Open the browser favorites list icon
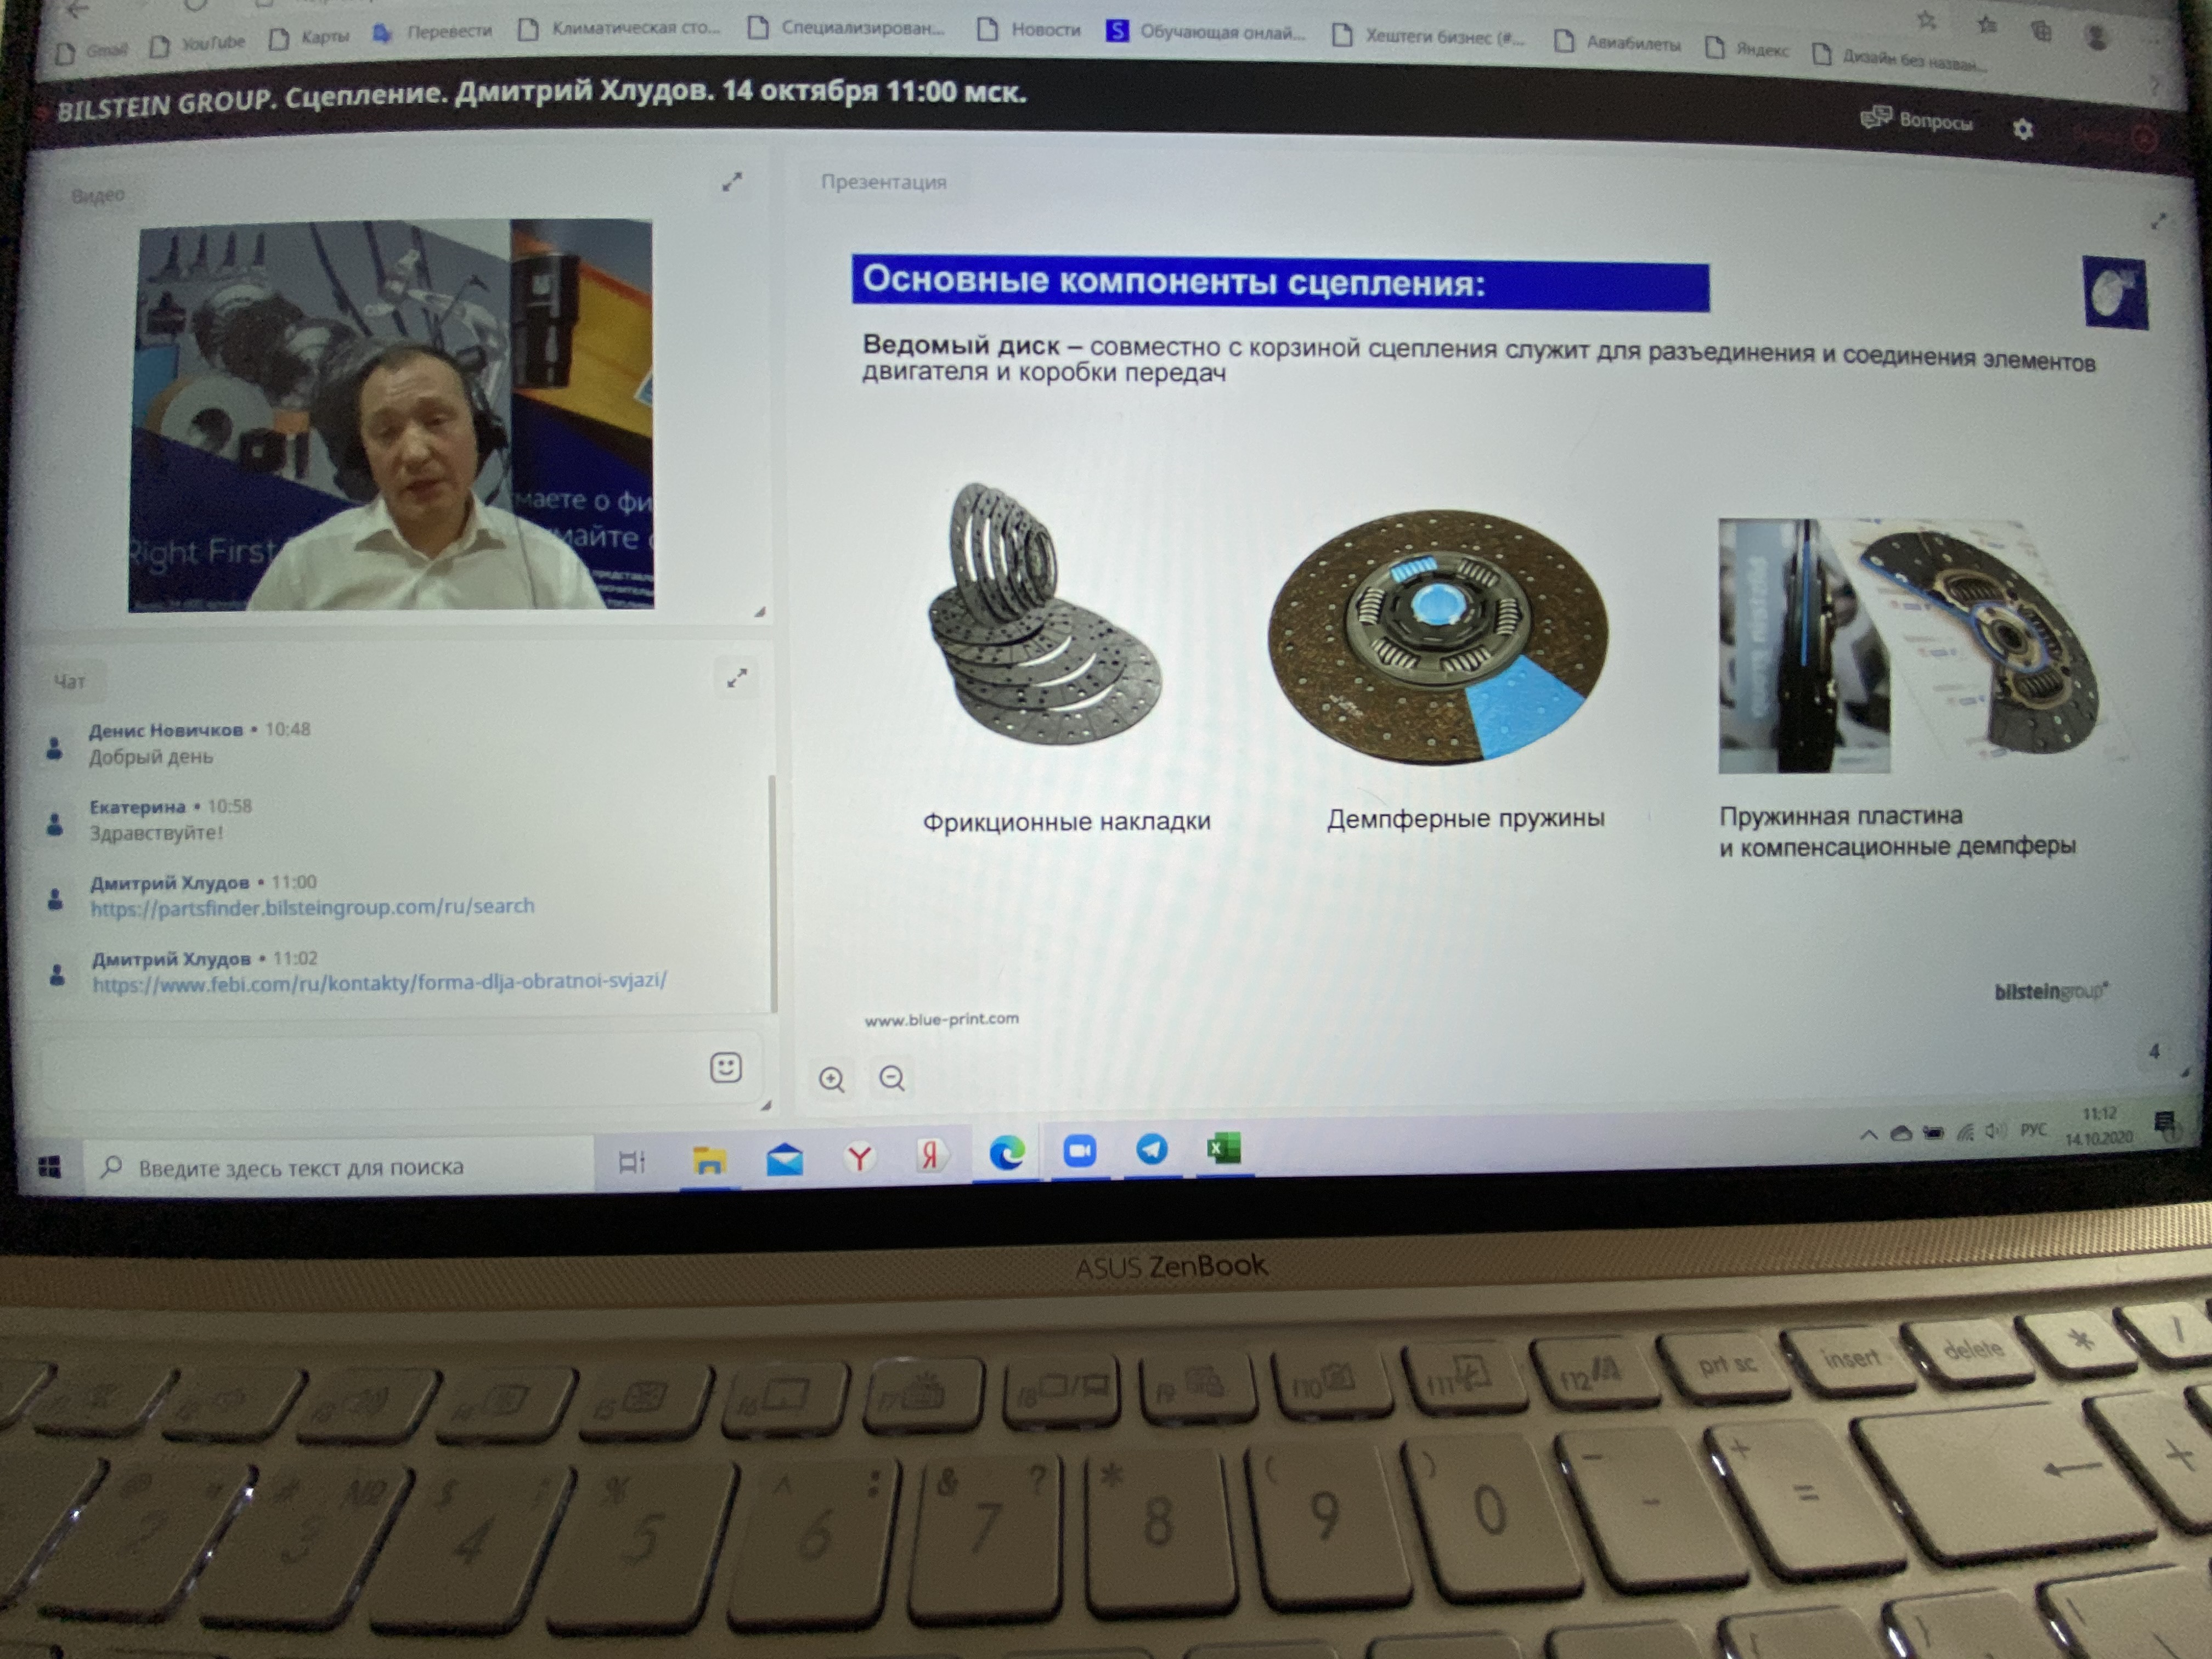 click(1986, 25)
